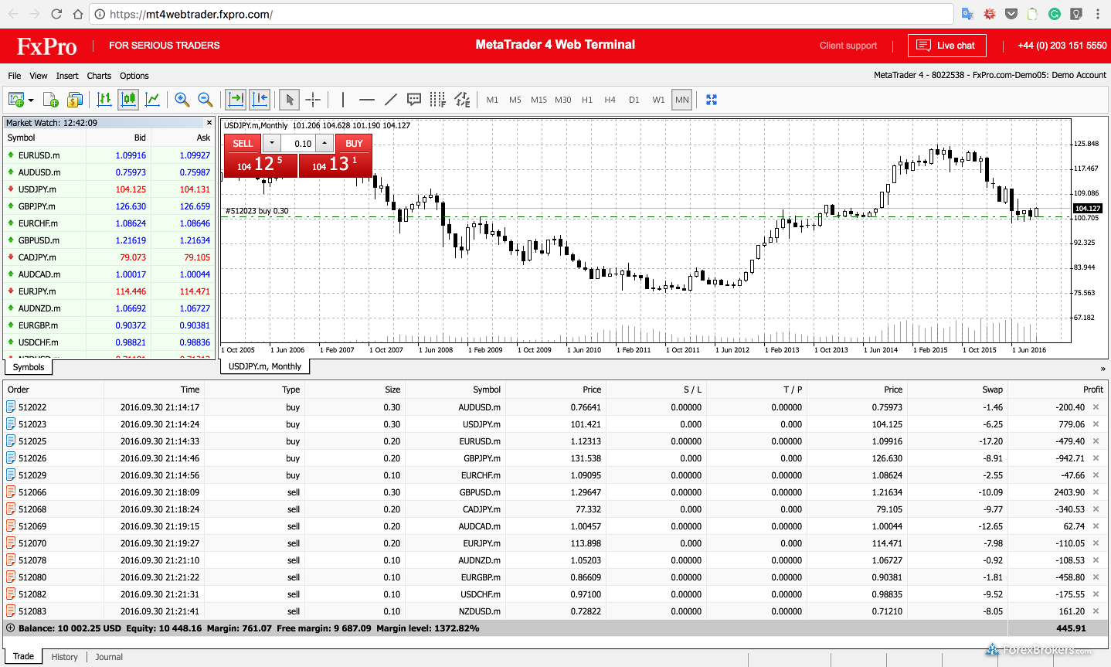Switch to the Journal tab
Viewport: 1111px width, 667px height.
[109, 657]
